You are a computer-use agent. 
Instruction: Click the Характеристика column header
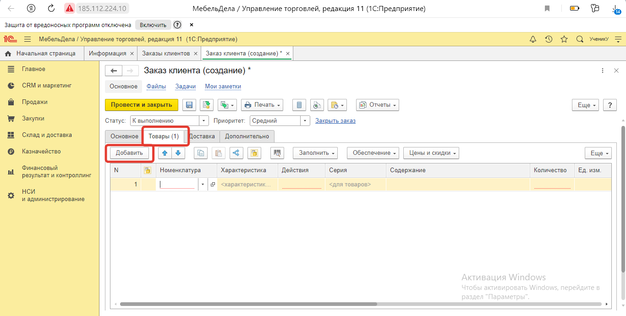click(x=247, y=170)
